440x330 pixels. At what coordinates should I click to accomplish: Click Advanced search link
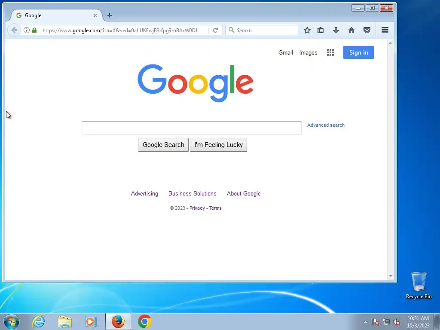326,125
